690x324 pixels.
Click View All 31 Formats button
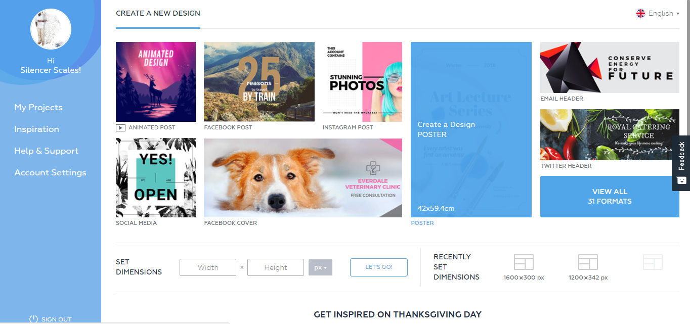(x=610, y=197)
